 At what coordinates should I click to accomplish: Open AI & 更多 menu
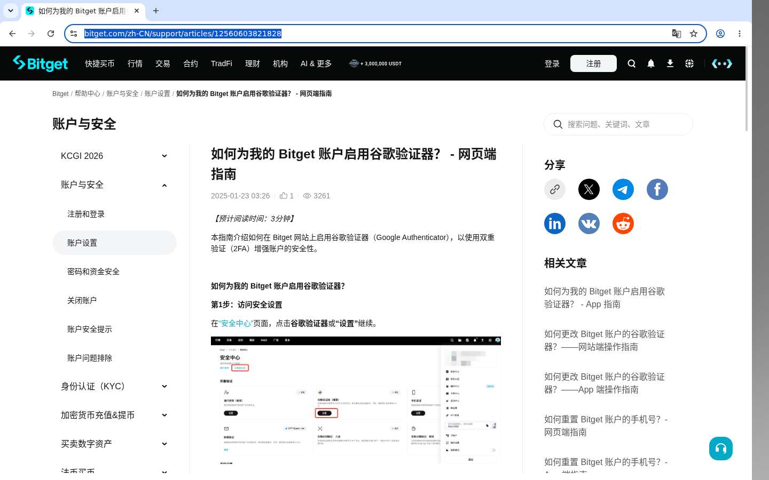click(316, 63)
